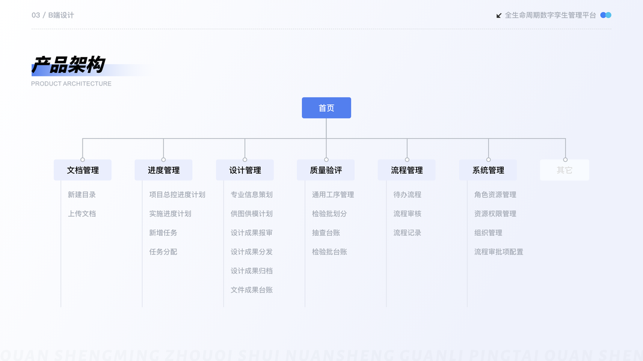This screenshot has width=643, height=361.
Task: Click the blue 首页 root node
Action: (x=327, y=108)
